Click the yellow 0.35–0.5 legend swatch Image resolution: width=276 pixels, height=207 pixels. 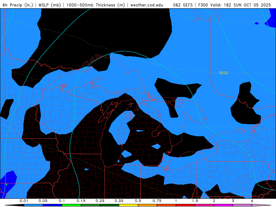coord(128,205)
